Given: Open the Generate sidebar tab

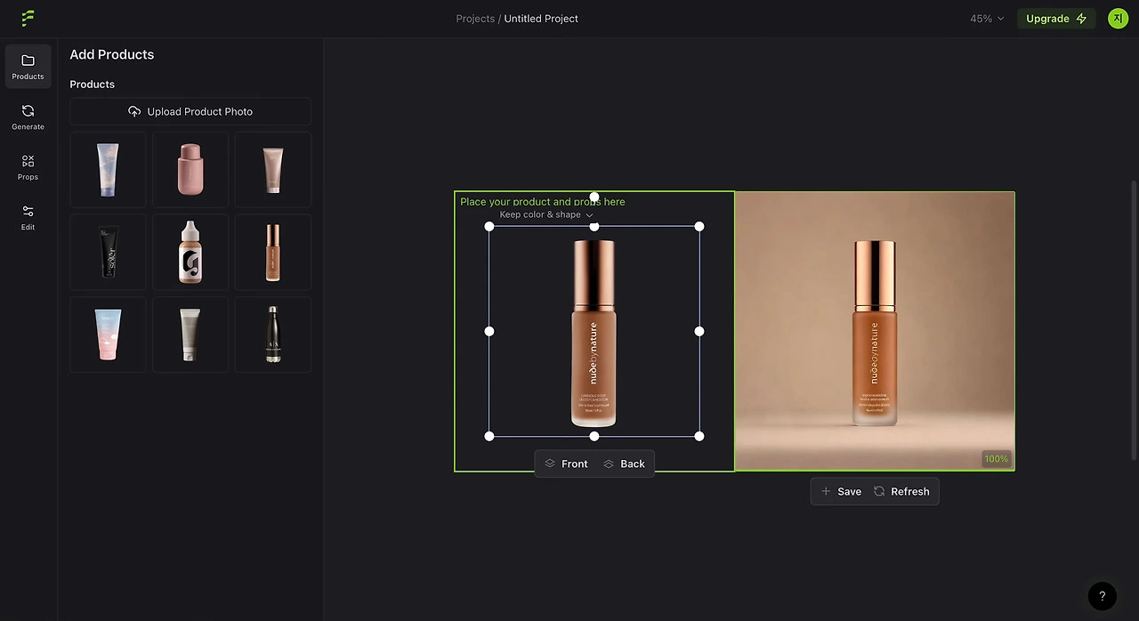Looking at the screenshot, I should click(28, 117).
